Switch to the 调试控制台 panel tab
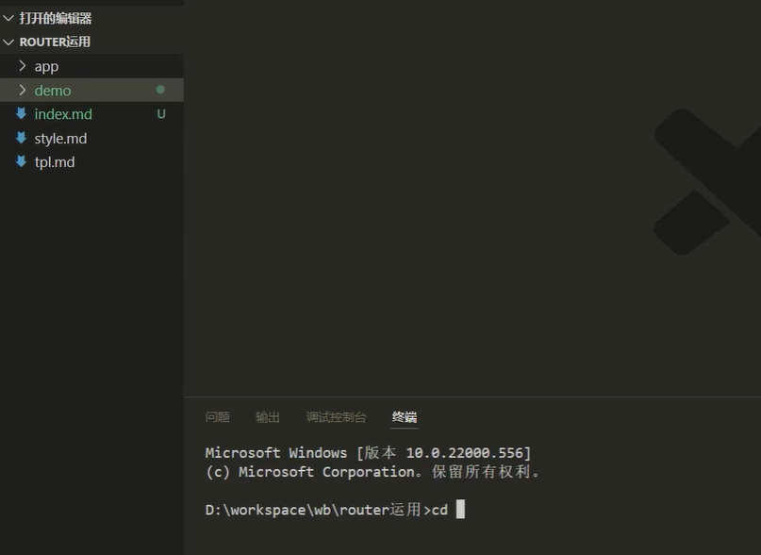The width and height of the screenshot is (761, 555). pyautogui.click(x=336, y=417)
